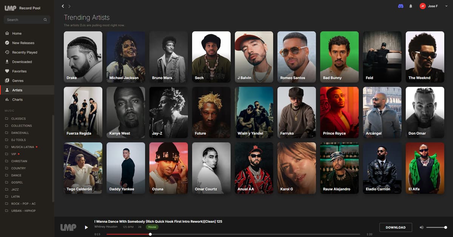Click the JF user avatar
The image size is (453, 237).
coord(423,6)
